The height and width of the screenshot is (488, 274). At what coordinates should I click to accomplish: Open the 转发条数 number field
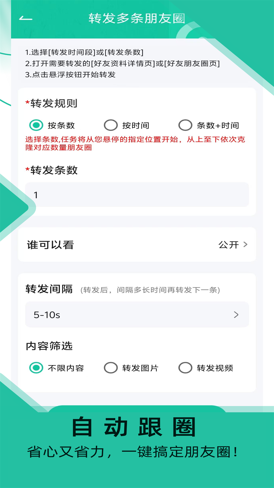(137, 194)
